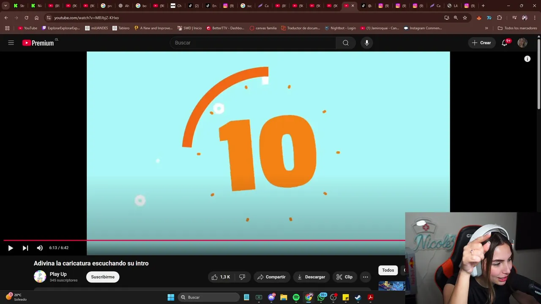
Task: Open the Chrome profile avatar menu
Action: [525, 18]
